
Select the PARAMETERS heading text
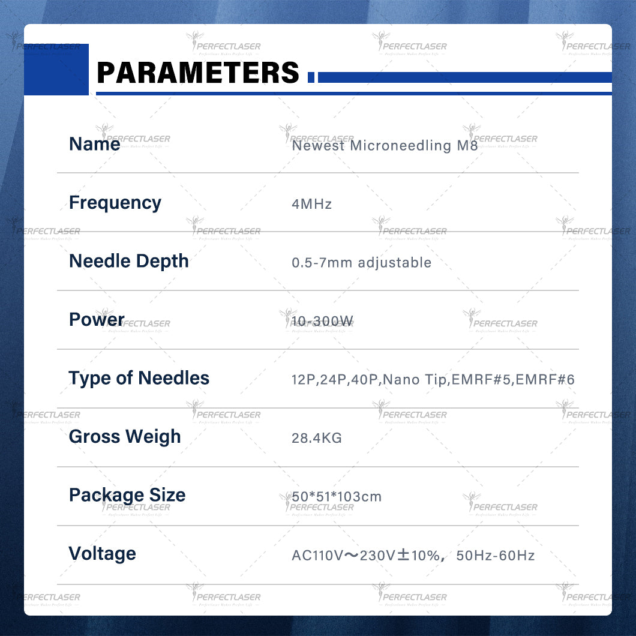pos(197,73)
